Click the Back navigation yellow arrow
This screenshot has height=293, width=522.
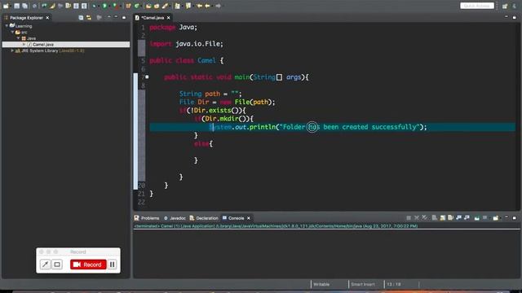[207, 6]
